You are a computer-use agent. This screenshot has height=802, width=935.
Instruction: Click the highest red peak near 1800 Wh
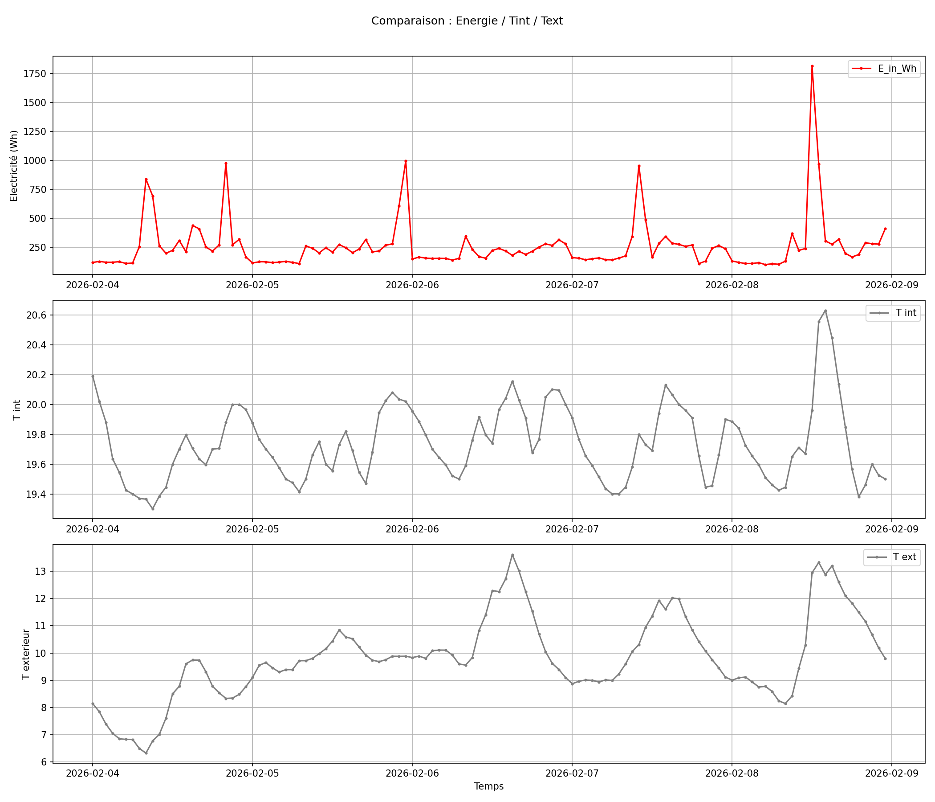pyautogui.click(x=812, y=66)
